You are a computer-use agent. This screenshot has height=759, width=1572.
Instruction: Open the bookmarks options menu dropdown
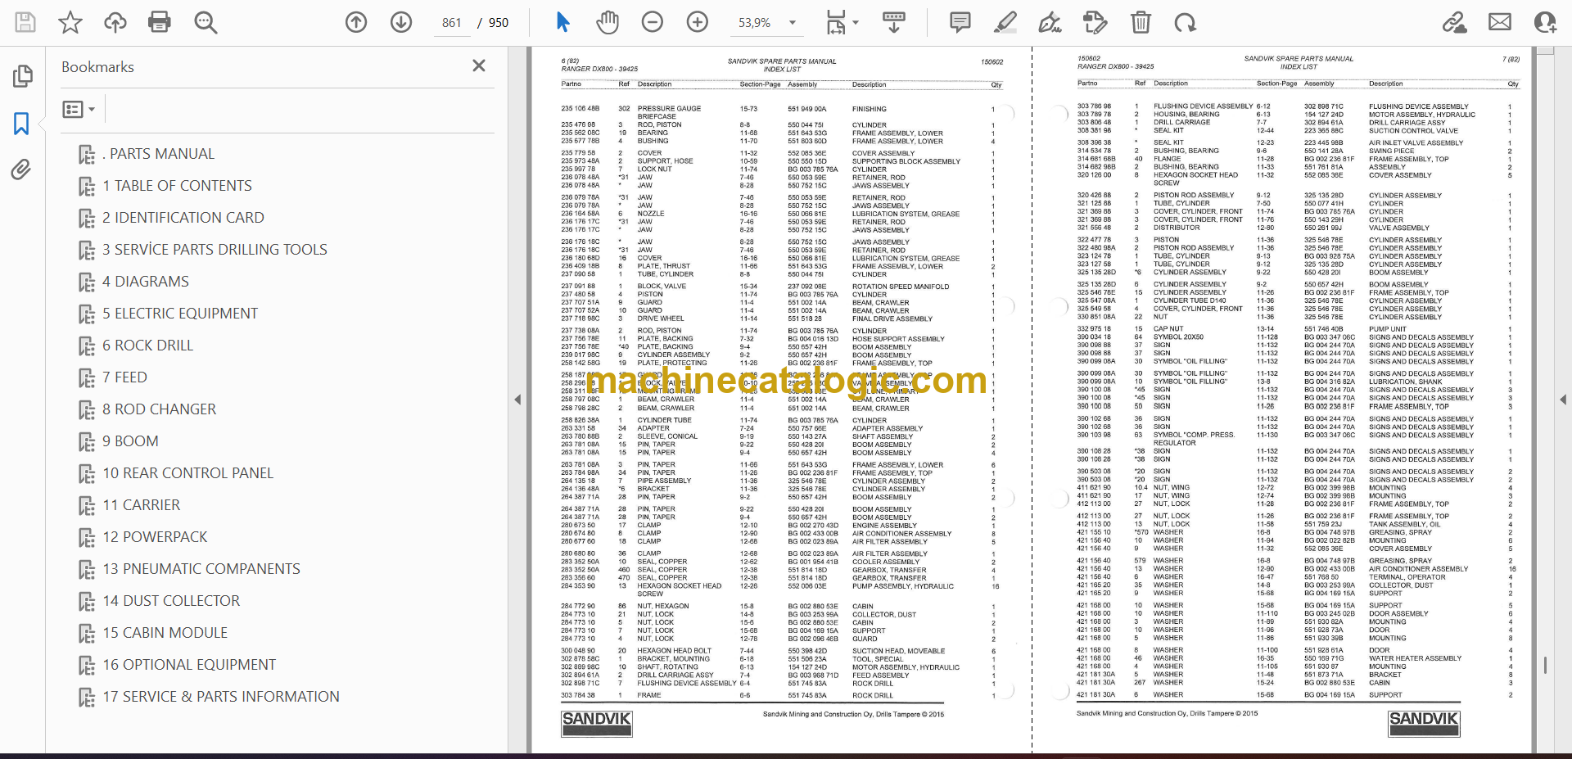click(79, 109)
